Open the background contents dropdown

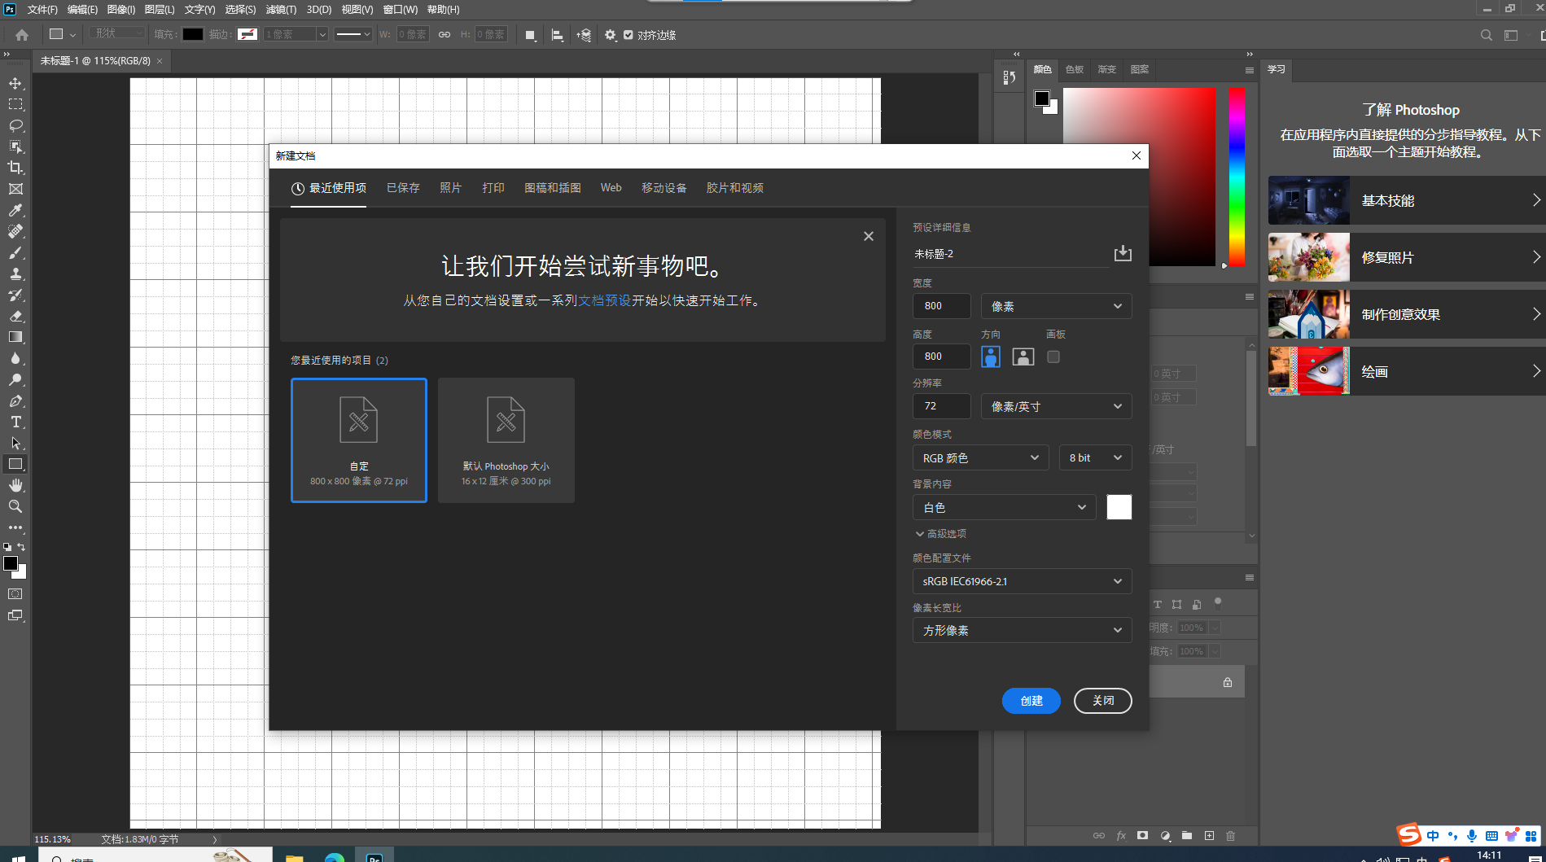1004,507
